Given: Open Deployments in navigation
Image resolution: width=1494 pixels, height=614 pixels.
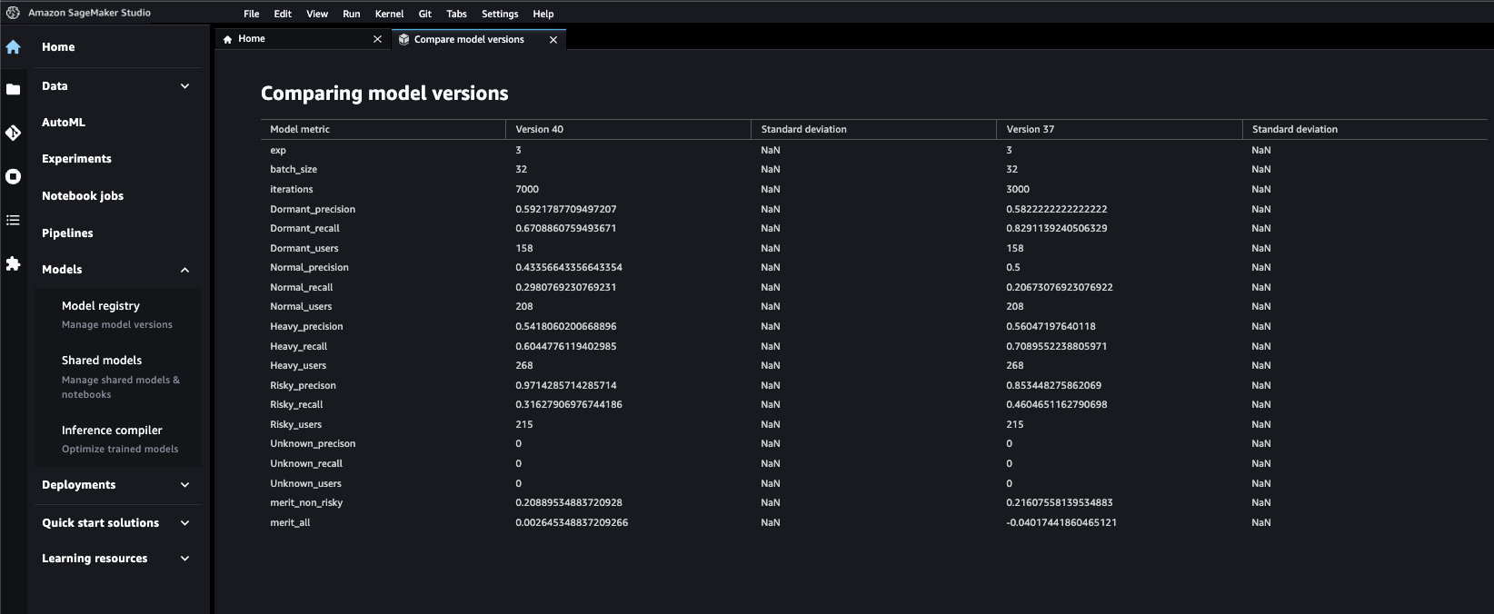Looking at the screenshot, I should click(78, 485).
